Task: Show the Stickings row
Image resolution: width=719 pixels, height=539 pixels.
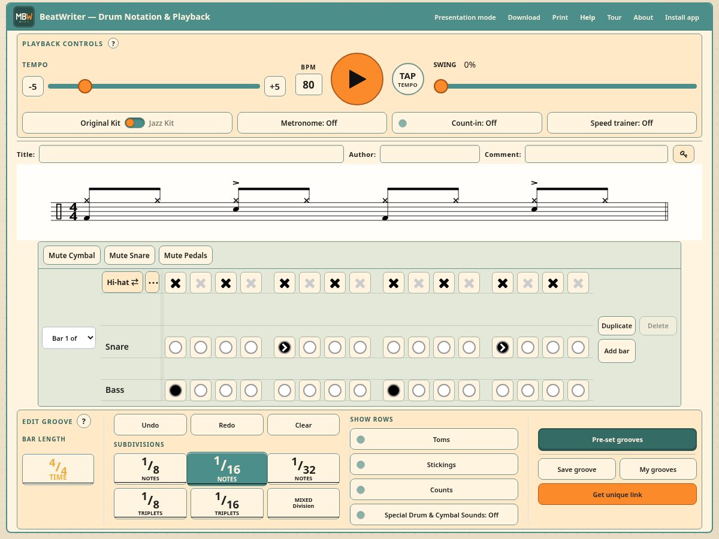Action: click(x=434, y=464)
